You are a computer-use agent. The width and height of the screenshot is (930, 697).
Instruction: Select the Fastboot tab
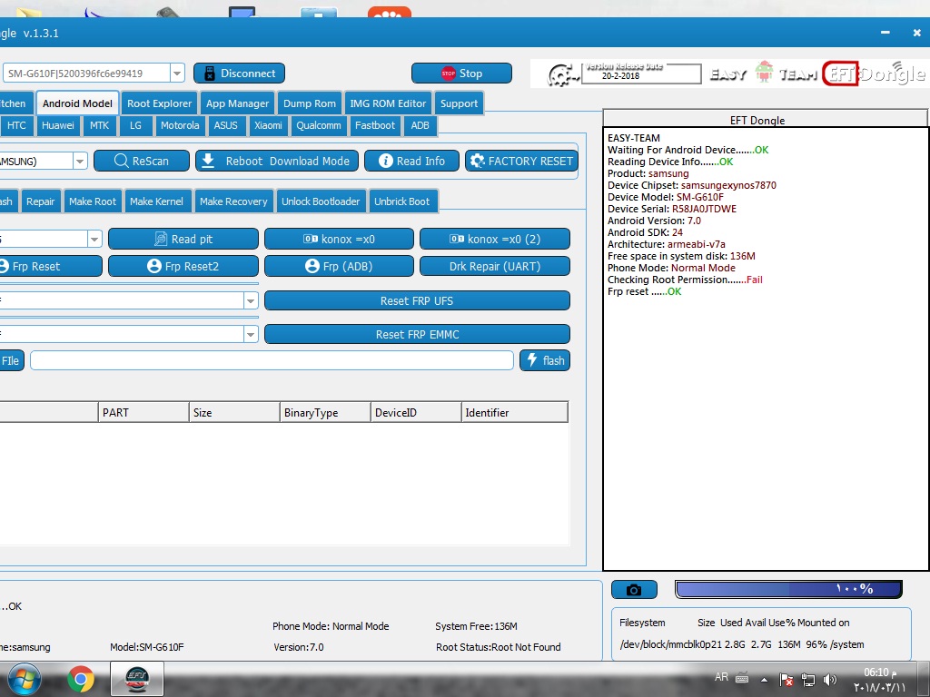[374, 125]
